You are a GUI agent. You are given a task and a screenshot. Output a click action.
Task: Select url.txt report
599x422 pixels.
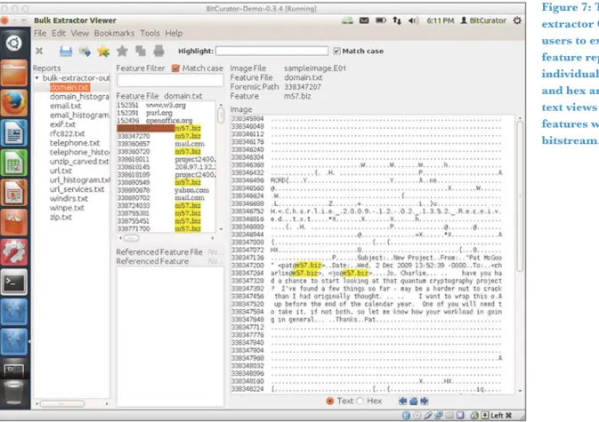point(61,171)
